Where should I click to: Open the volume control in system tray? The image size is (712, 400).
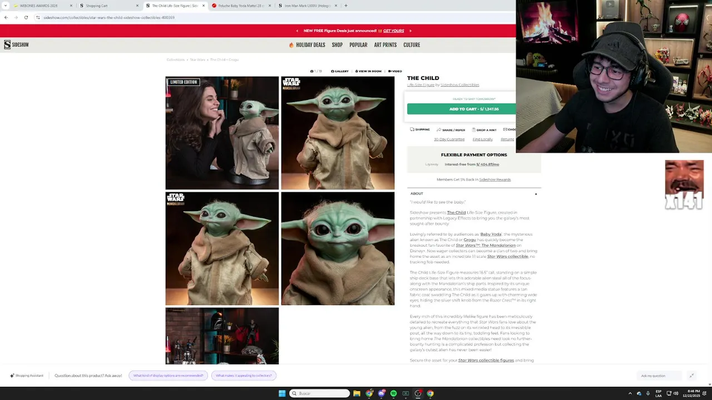click(x=675, y=393)
